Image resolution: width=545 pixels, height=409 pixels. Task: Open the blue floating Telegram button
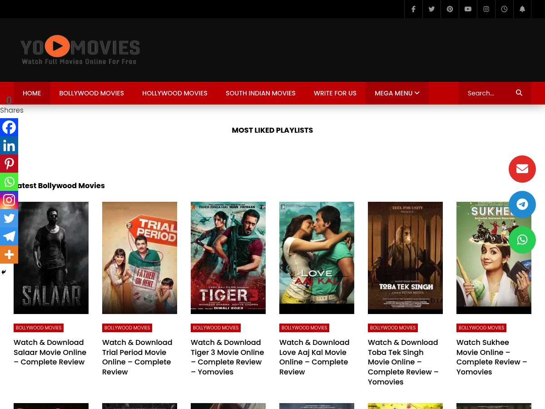[x=522, y=204]
